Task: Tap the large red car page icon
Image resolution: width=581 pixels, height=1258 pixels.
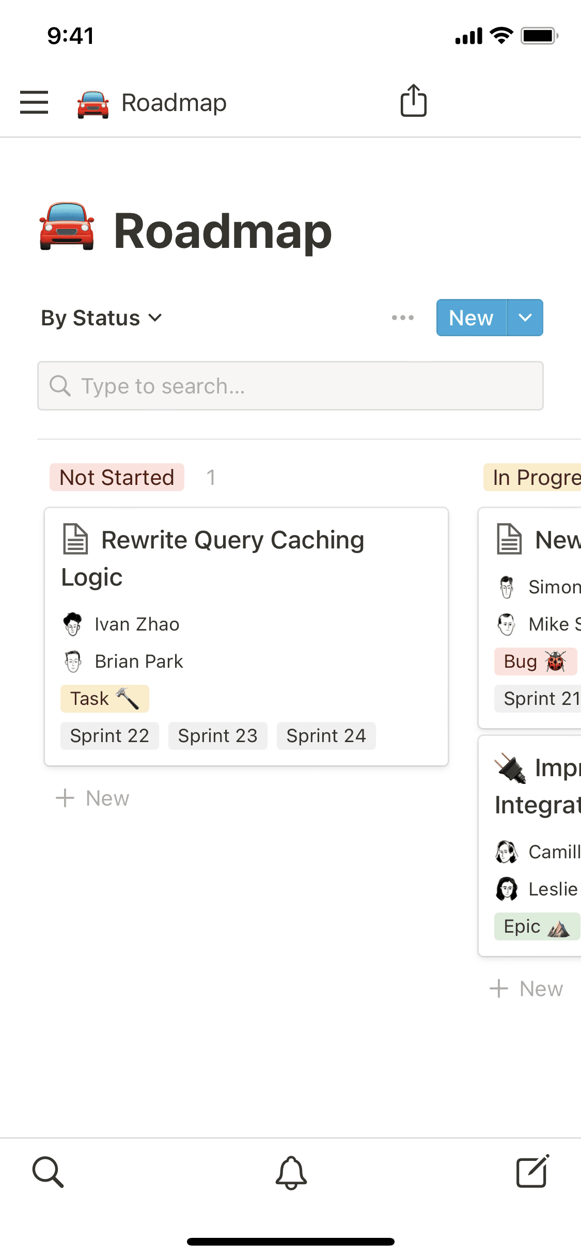Action: click(67, 228)
